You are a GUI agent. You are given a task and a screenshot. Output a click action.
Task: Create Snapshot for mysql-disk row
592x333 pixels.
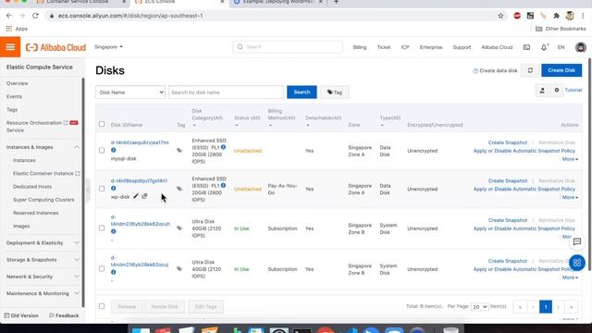(508, 142)
